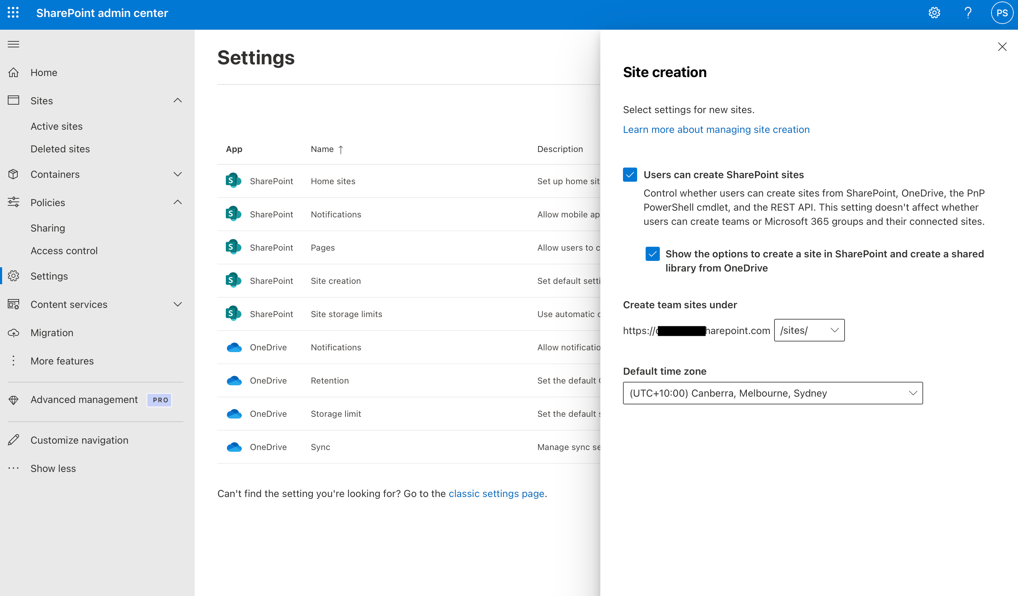The image size is (1018, 596).
Task: Uncheck Users can create SharePoint sites
Action: pos(630,174)
